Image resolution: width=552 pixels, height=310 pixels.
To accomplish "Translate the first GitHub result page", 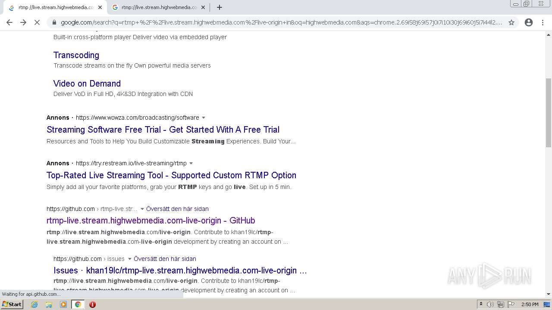I will point(177,209).
